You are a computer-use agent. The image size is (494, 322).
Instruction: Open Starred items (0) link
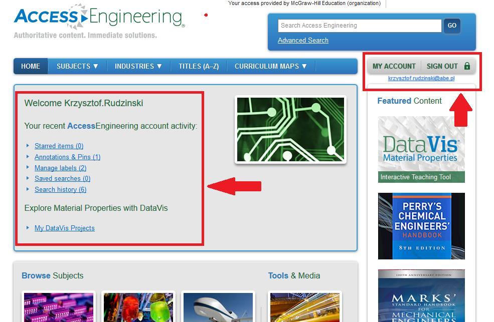coord(59,146)
